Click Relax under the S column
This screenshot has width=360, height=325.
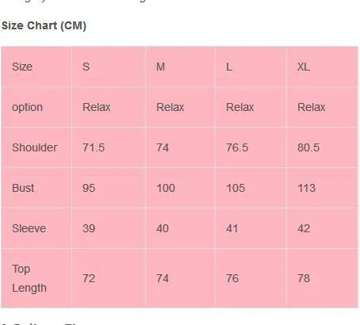click(97, 107)
